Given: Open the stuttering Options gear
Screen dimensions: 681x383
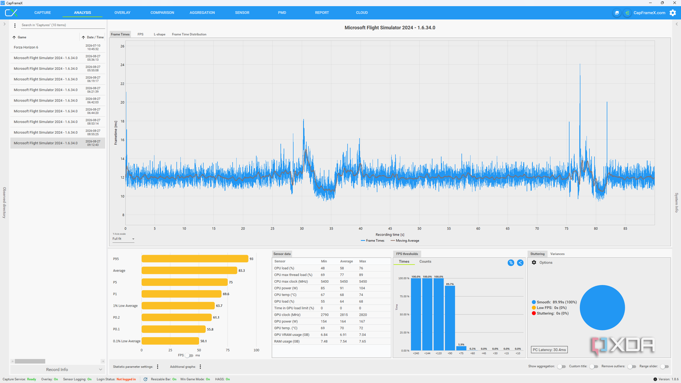Looking at the screenshot, I should click(x=534, y=262).
